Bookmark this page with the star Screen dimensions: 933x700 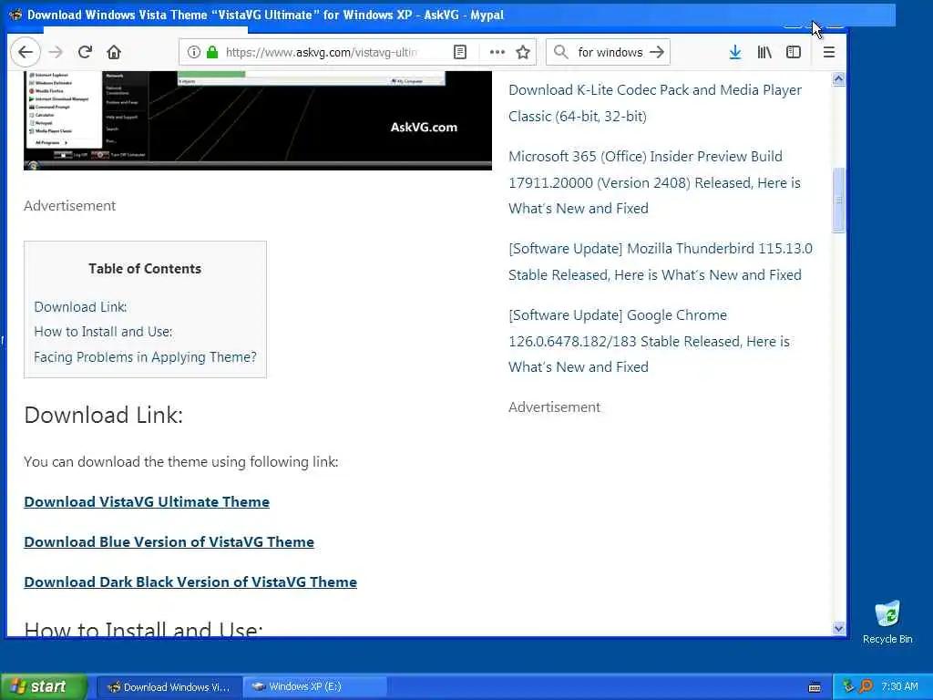tap(523, 52)
